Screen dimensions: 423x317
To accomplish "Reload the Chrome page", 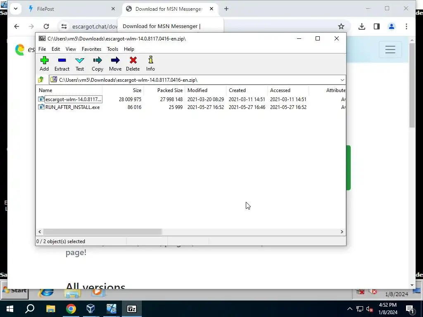I will [46, 26].
